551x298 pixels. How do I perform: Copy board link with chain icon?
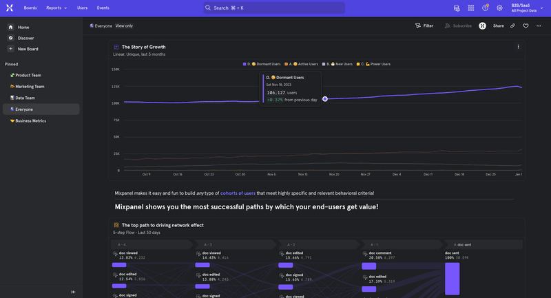(x=512, y=25)
